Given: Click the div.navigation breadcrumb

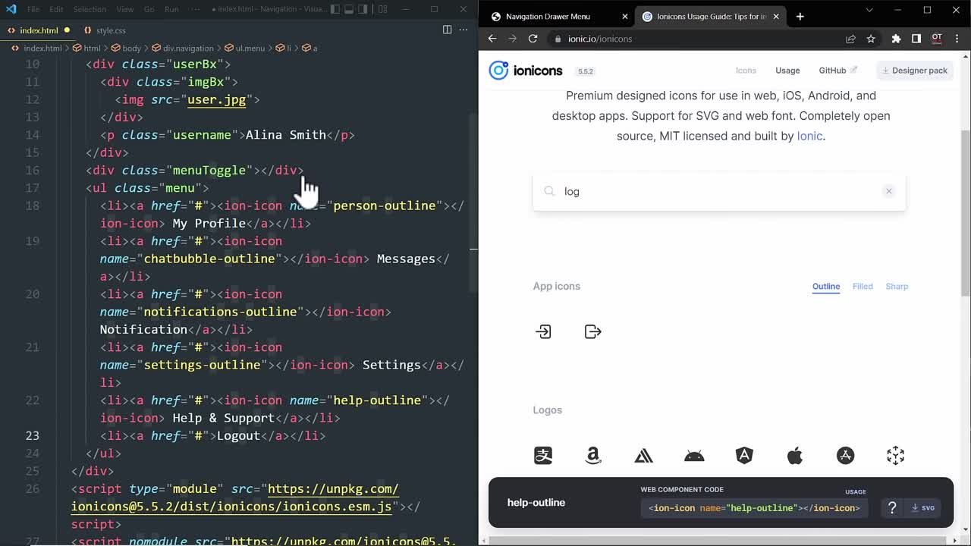Looking at the screenshot, I should click(183, 48).
